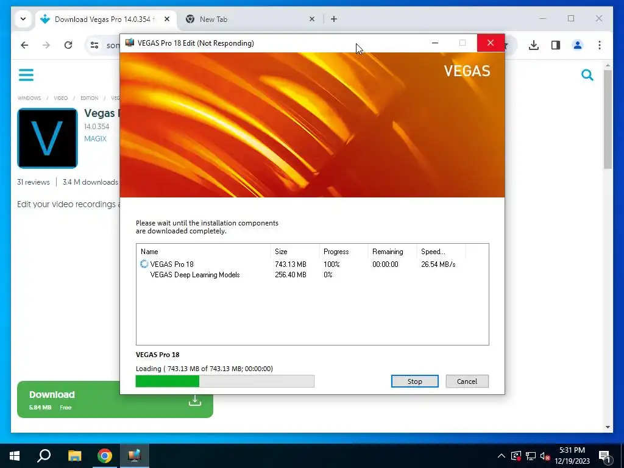Go forward in Chrome browser
Viewport: 624px width, 468px height.
[46, 45]
